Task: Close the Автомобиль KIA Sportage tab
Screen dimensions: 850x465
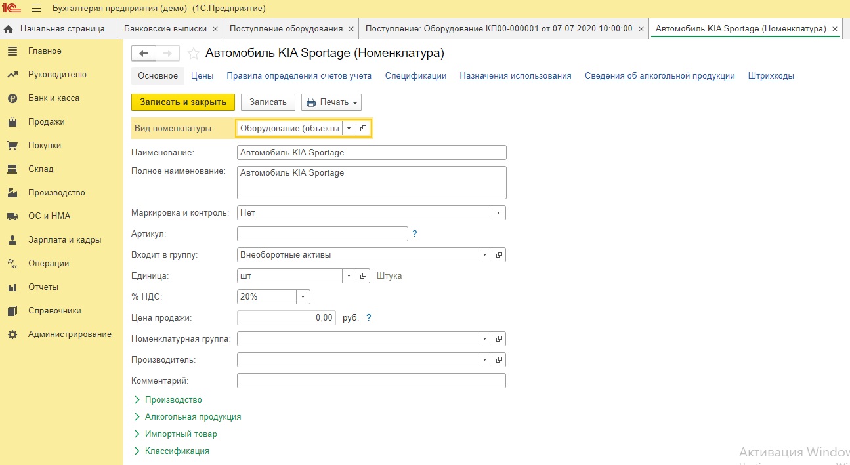Action: (x=835, y=29)
